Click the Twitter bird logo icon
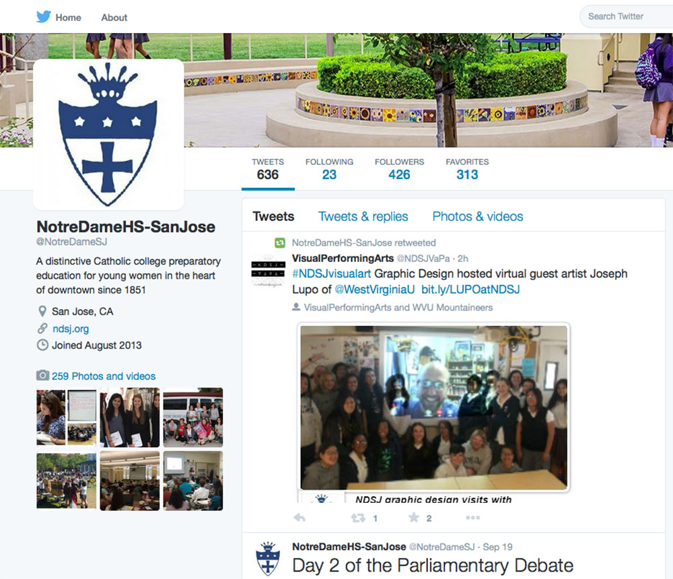The width and height of the screenshot is (673, 579). click(x=43, y=16)
